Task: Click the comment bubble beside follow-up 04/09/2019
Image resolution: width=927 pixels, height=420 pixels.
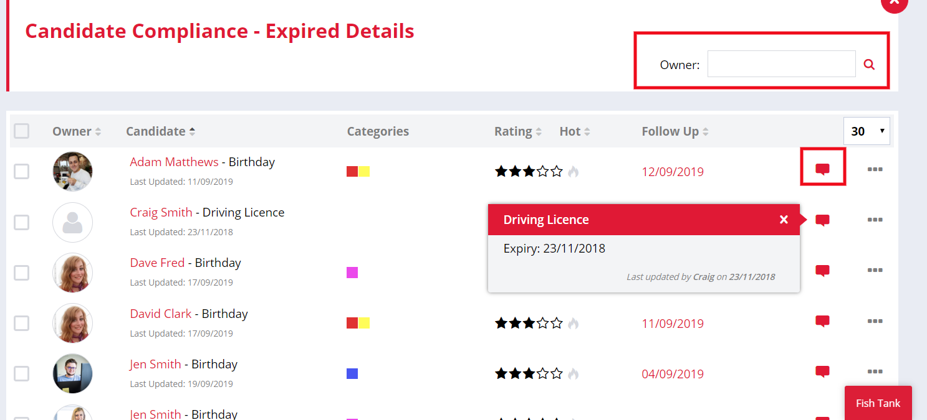Action: point(823,371)
